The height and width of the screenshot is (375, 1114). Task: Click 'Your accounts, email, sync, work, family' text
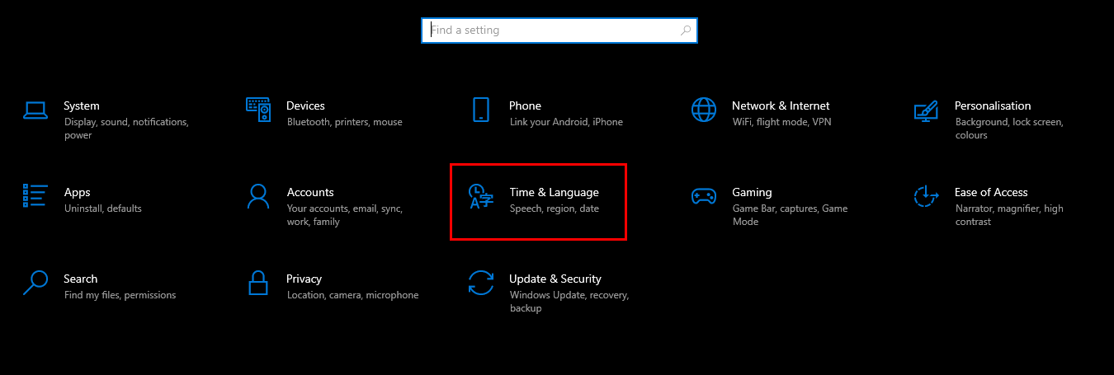click(345, 215)
